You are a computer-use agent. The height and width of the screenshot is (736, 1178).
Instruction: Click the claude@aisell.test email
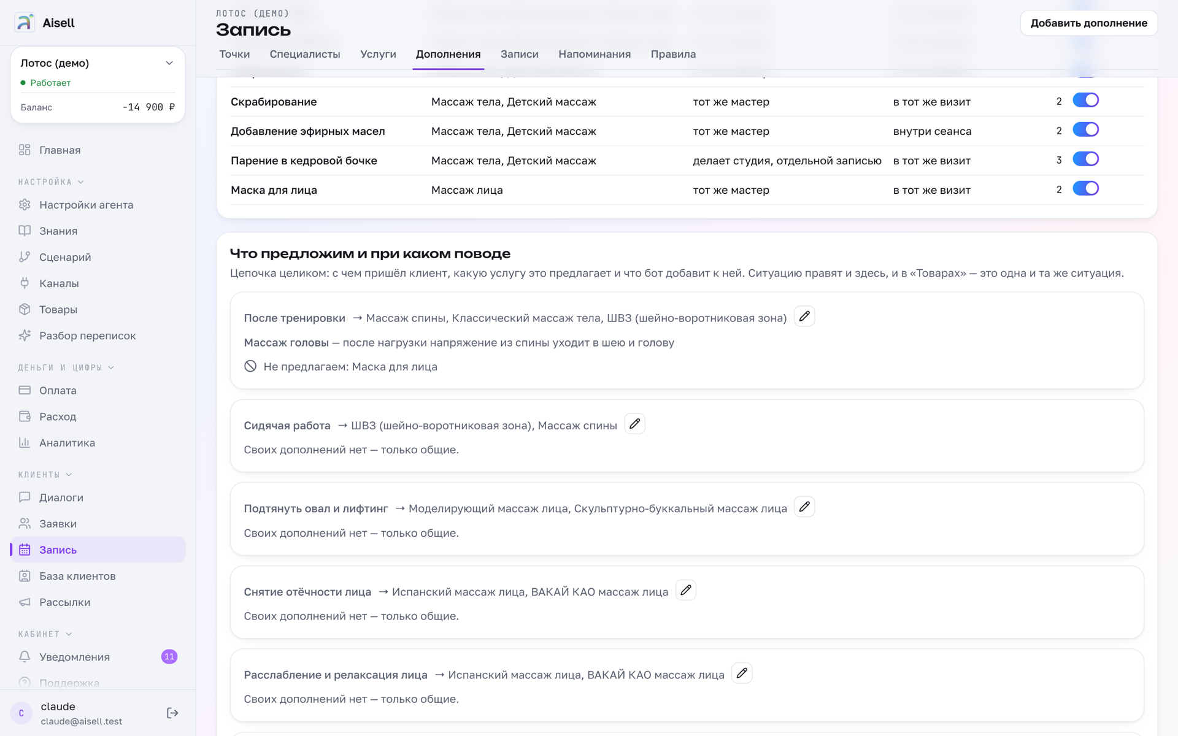[82, 721]
